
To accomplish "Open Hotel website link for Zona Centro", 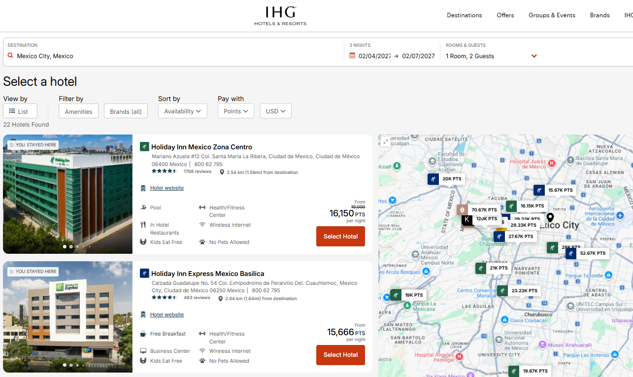I will [167, 188].
